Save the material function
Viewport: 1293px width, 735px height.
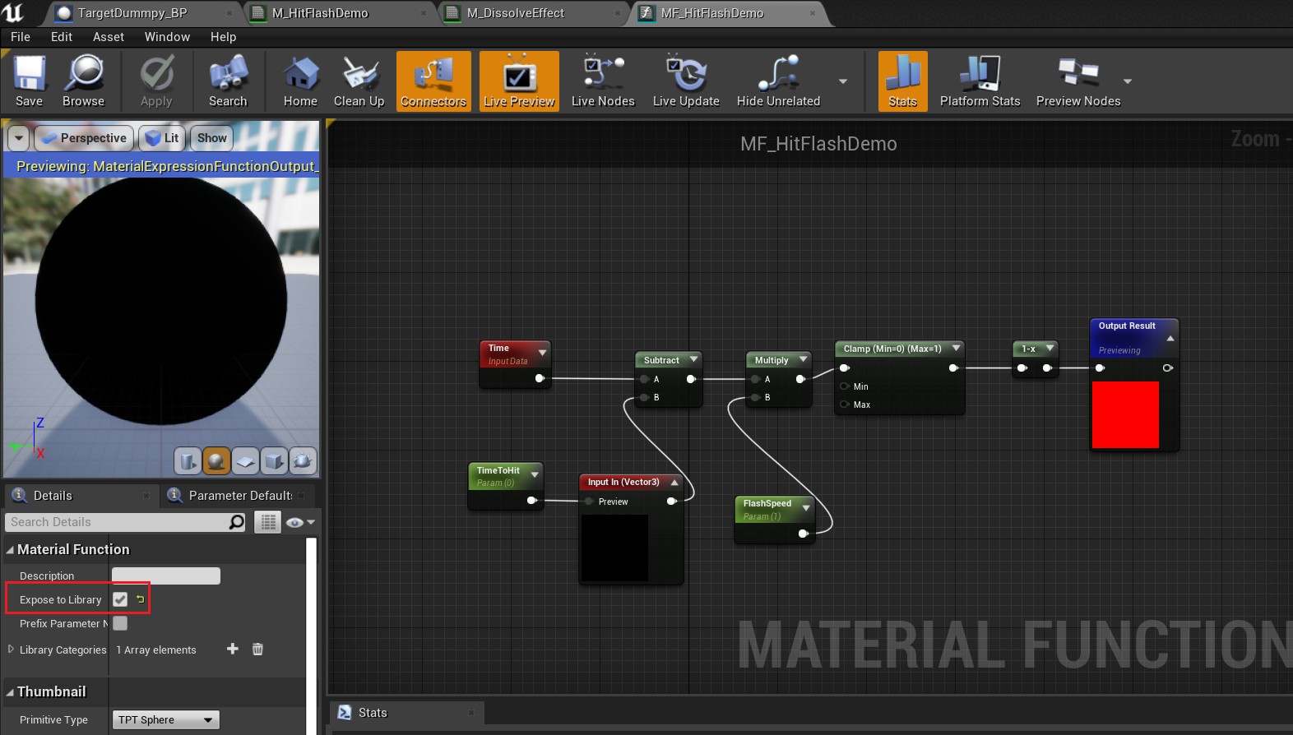(x=29, y=81)
